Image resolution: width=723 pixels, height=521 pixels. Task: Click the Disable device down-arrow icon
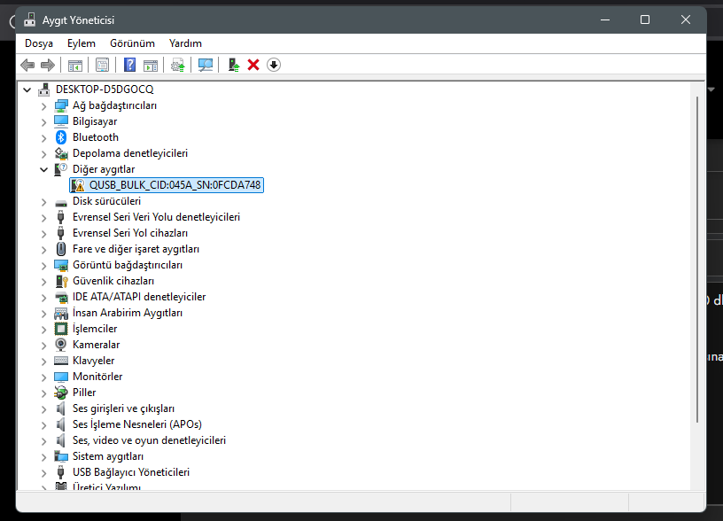tap(274, 65)
